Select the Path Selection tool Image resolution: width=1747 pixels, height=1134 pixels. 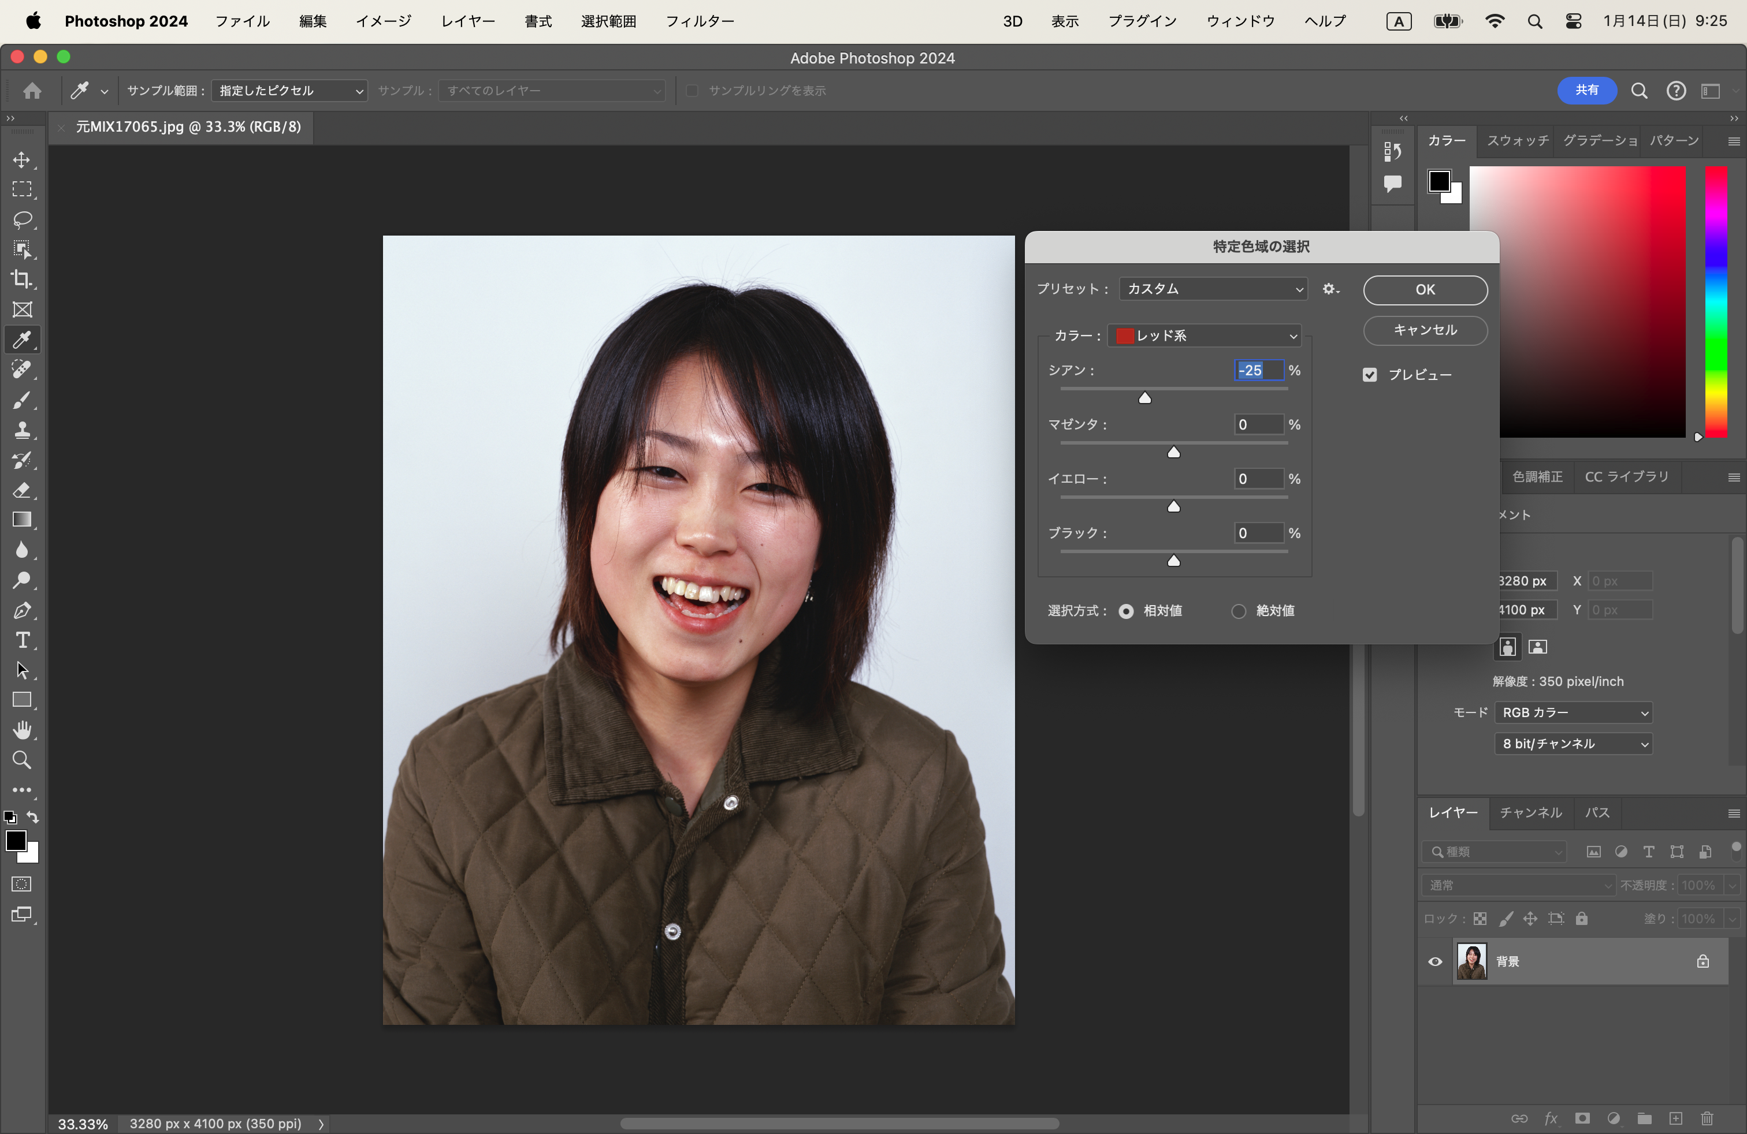[22, 670]
